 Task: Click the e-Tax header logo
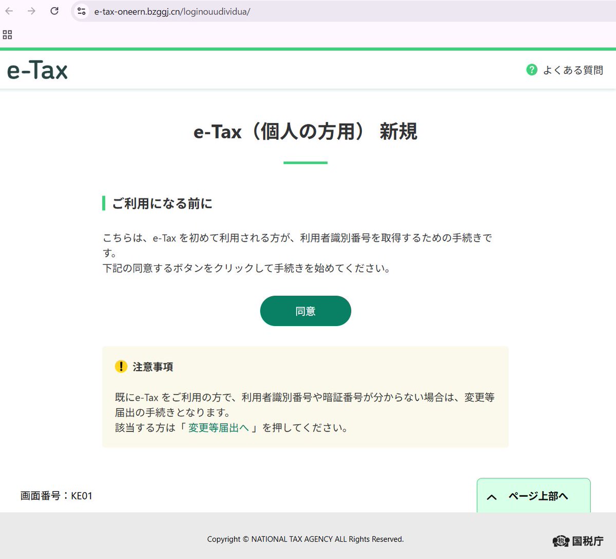37,70
